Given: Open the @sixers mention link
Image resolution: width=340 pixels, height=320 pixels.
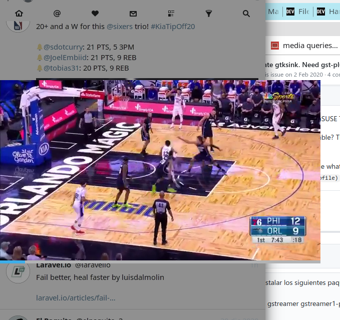Looking at the screenshot, I should (120, 27).
